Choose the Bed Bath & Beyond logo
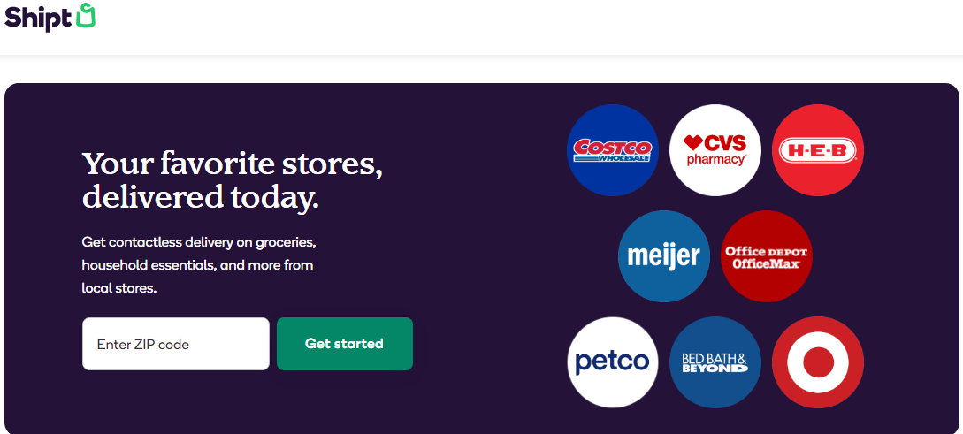This screenshot has width=963, height=434. [x=715, y=362]
